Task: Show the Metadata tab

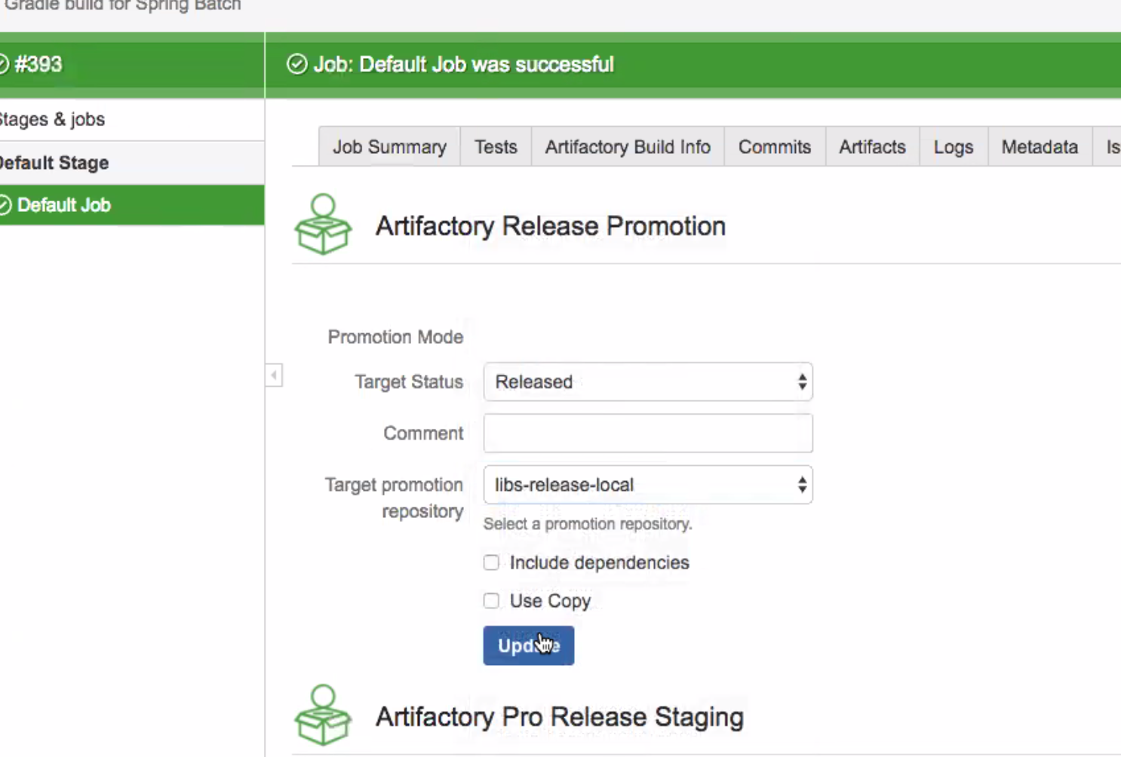Action: pos(1040,147)
